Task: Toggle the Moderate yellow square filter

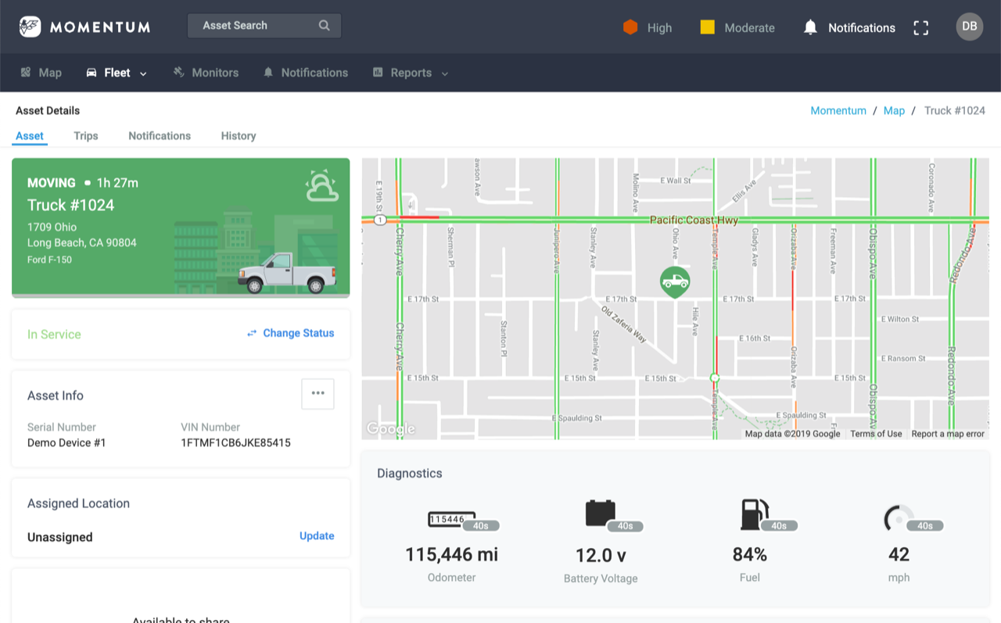Action: [707, 27]
